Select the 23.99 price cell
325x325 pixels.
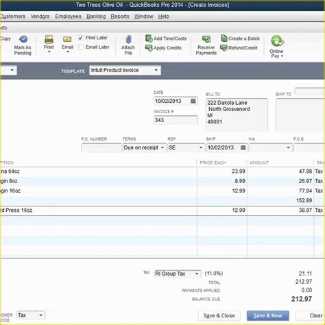[x=222, y=171]
